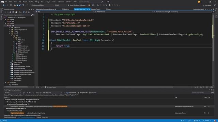Collapse the Games folder node
This screenshot has height=122, width=218.
tap(5, 23)
